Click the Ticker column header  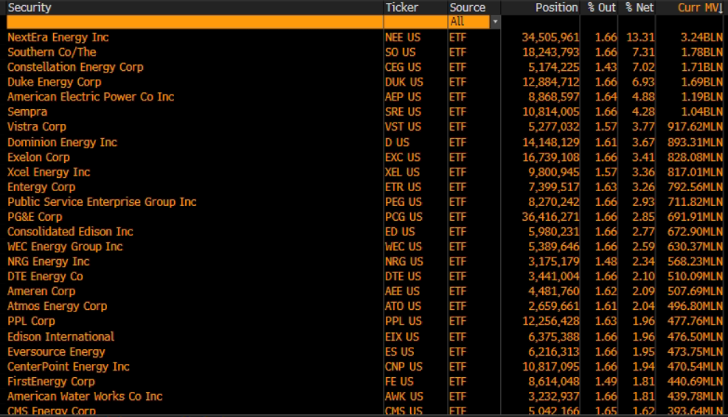401,7
